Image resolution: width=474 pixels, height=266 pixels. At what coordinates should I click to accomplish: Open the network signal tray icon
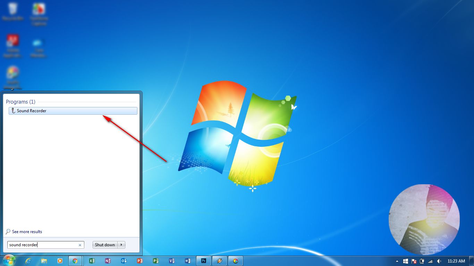(431, 261)
